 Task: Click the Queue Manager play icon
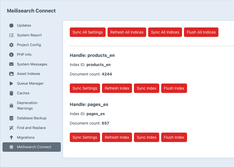pos(11,83)
